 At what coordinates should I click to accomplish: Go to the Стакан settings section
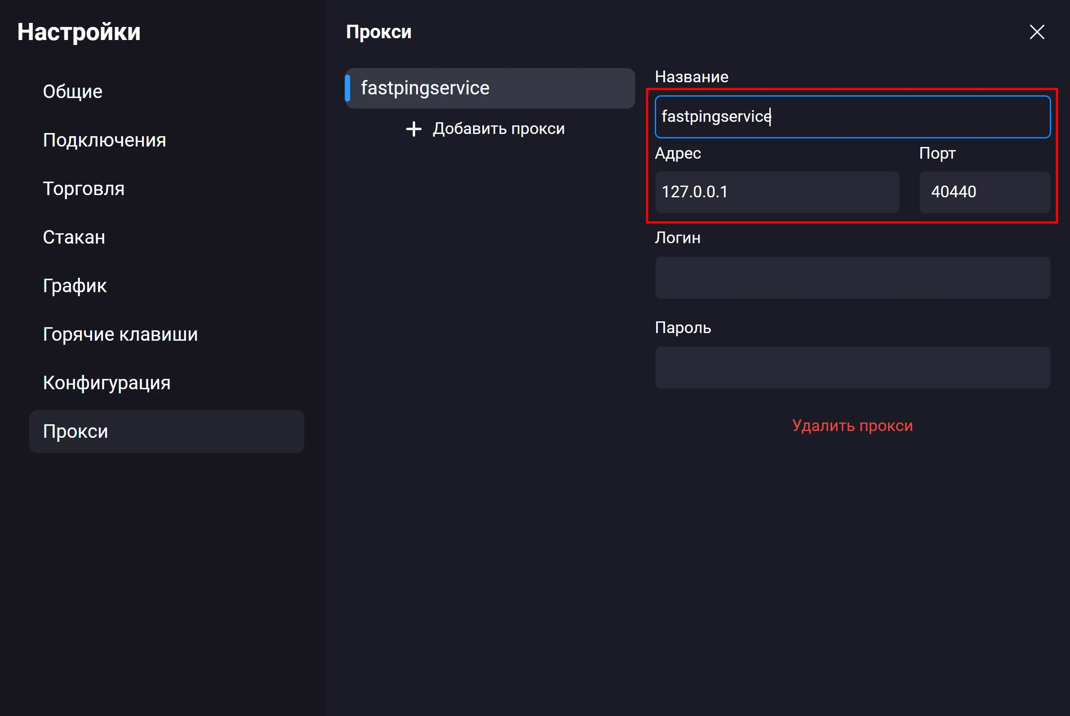click(74, 237)
